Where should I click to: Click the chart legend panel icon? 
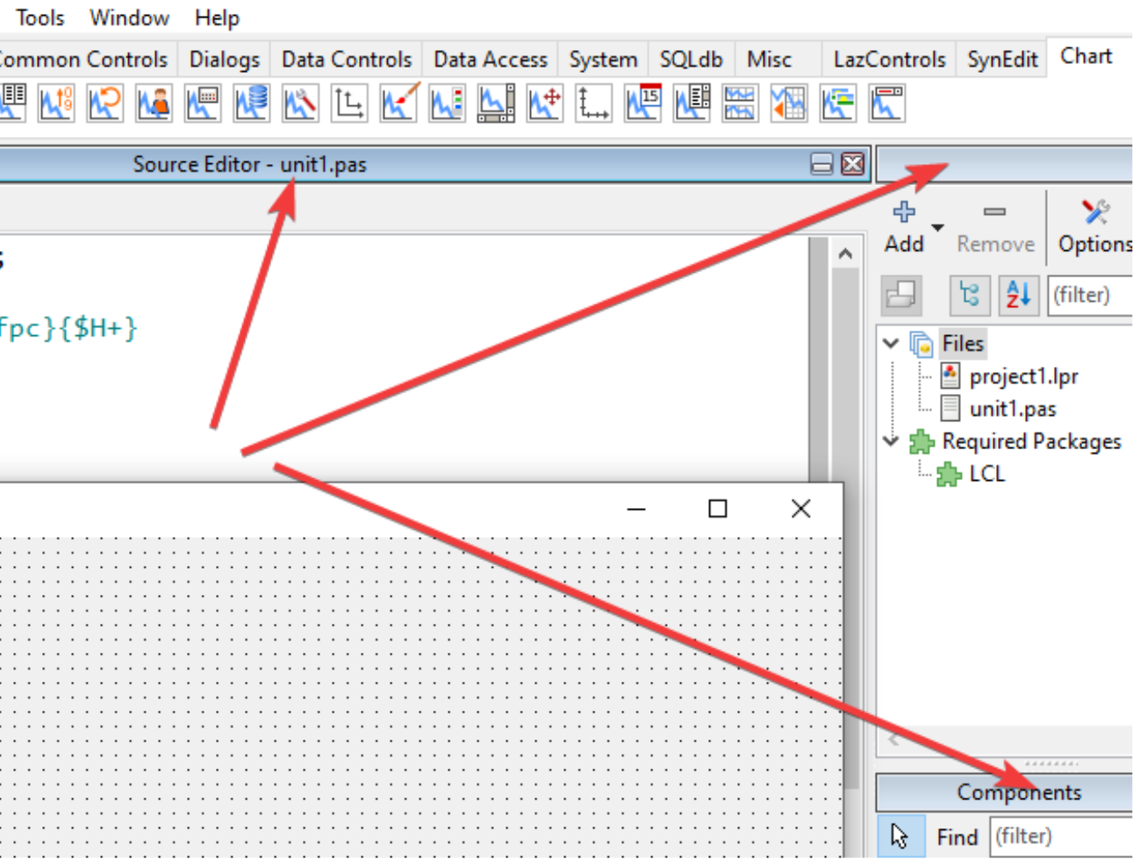(x=447, y=104)
